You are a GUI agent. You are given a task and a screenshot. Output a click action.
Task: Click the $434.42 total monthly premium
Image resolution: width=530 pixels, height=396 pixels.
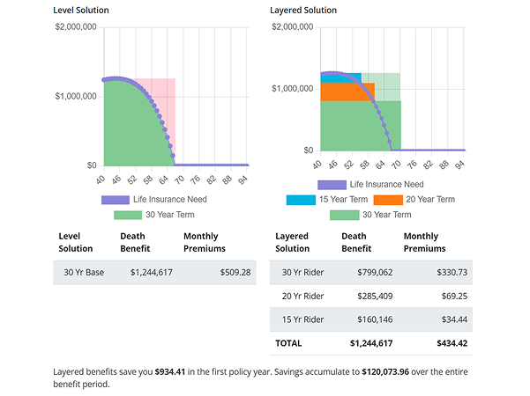(450, 343)
